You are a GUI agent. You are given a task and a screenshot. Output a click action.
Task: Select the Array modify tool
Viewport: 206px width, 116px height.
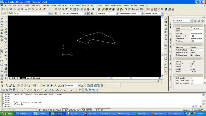coord(2,36)
